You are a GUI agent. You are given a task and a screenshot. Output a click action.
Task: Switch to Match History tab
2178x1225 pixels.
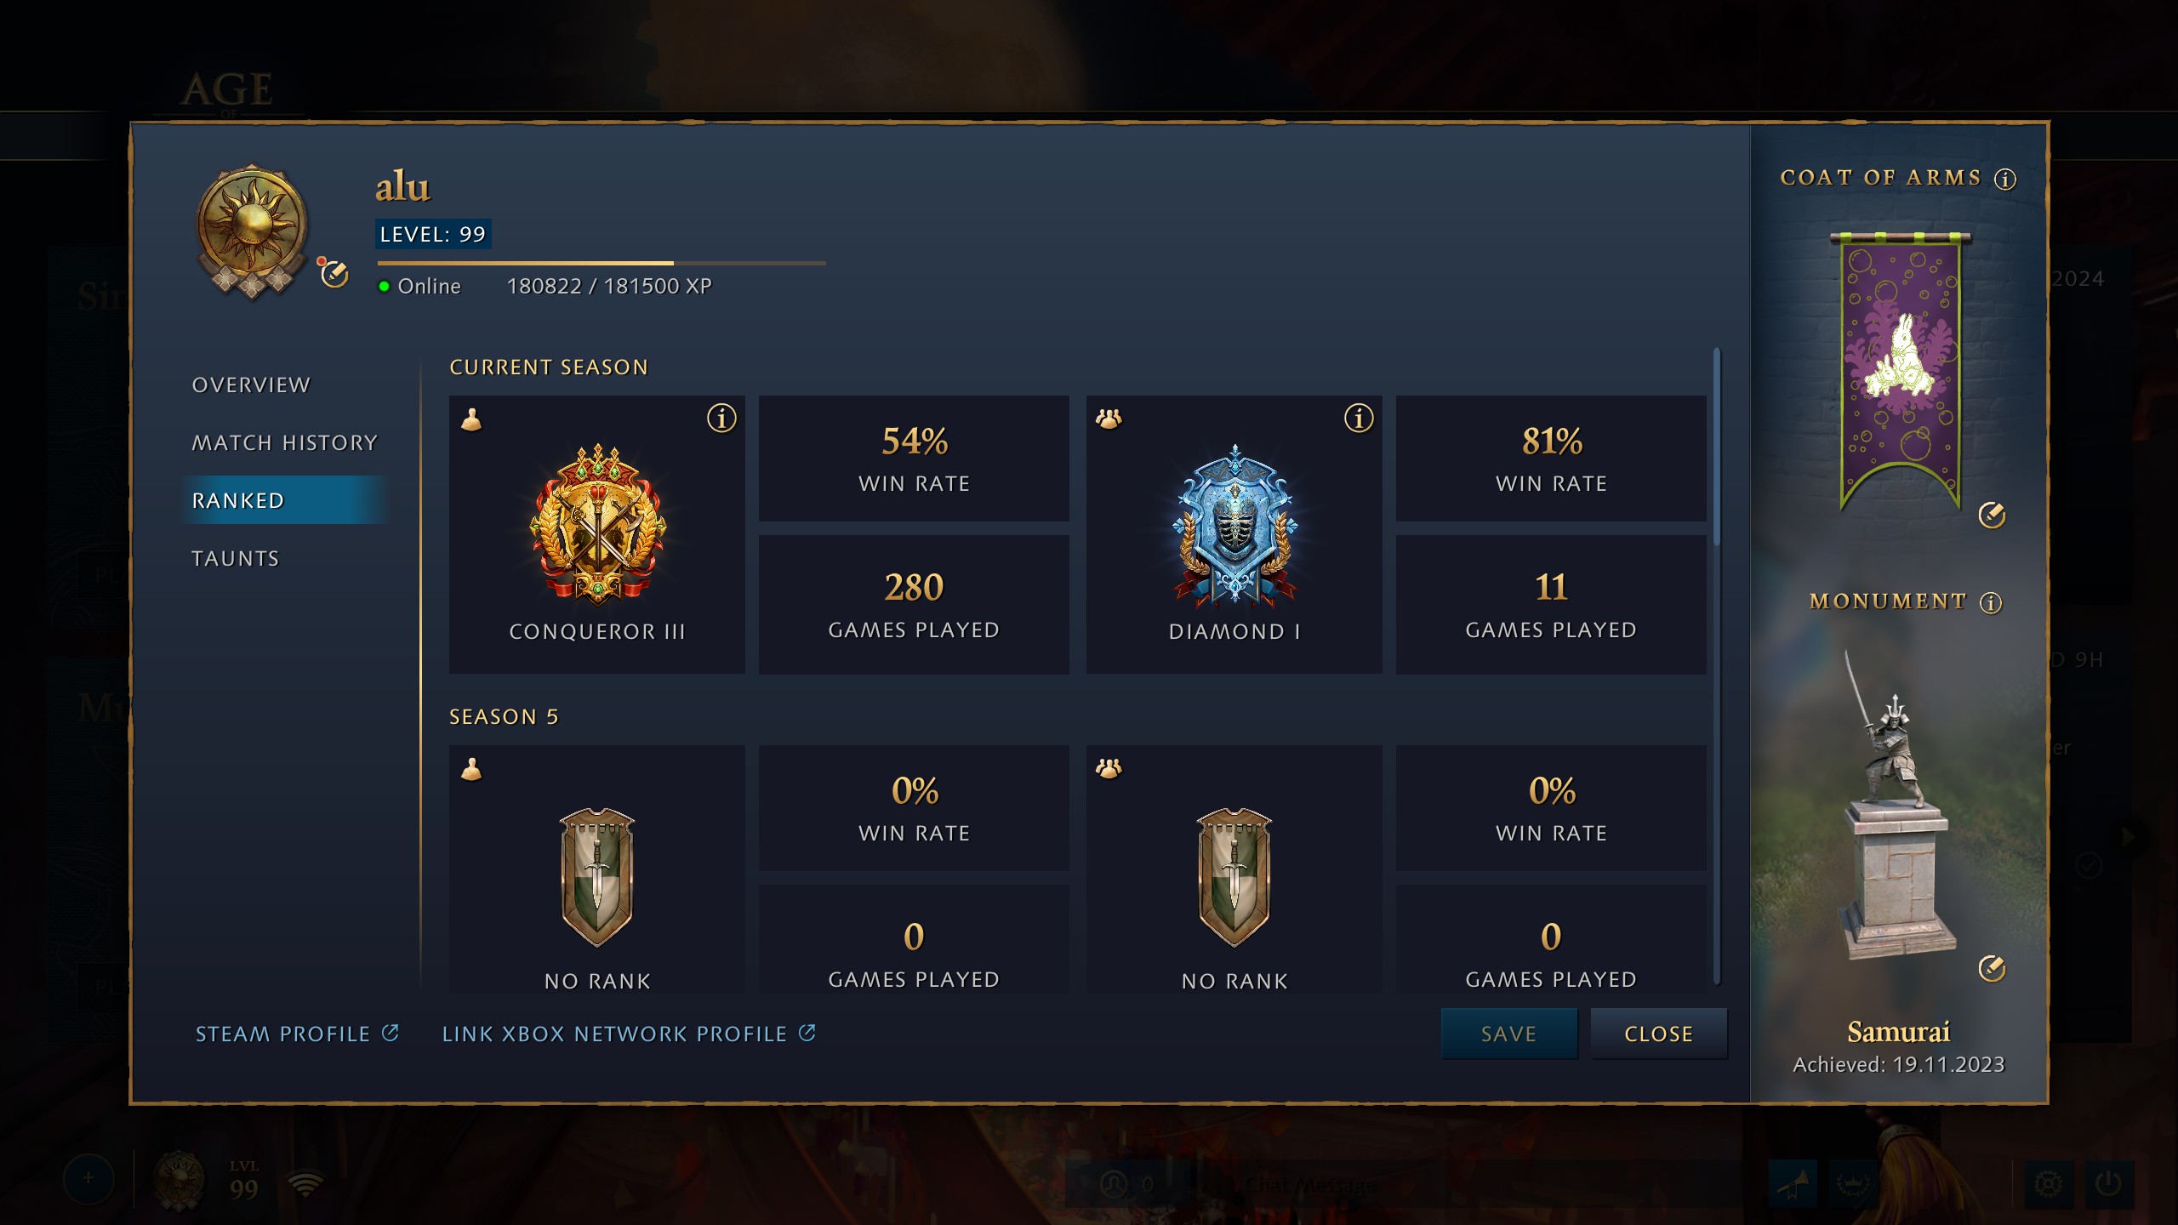click(284, 442)
